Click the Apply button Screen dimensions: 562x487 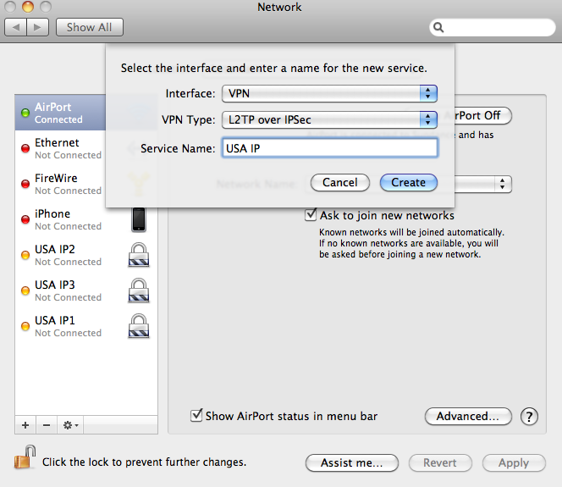click(x=514, y=462)
